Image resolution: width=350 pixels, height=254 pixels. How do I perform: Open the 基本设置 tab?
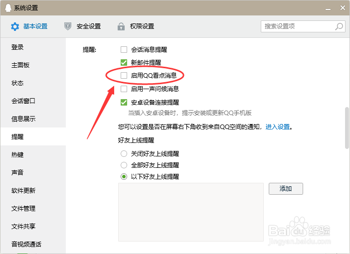(x=29, y=26)
